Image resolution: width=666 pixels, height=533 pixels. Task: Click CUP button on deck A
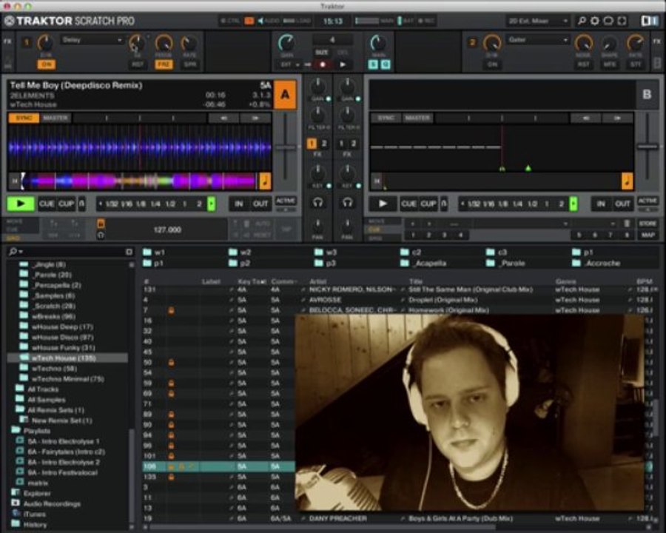click(66, 204)
